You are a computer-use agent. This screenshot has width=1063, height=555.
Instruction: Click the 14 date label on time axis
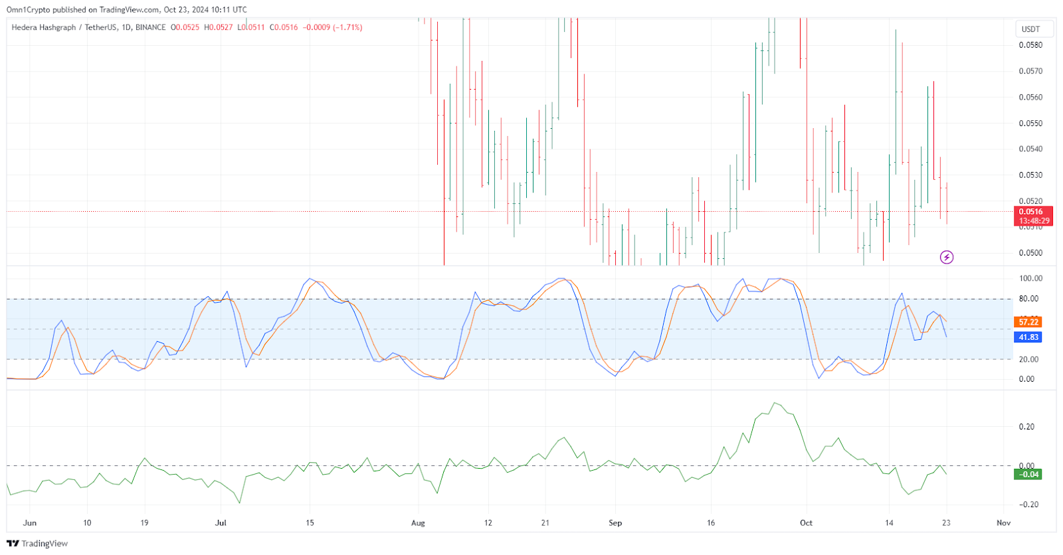click(x=889, y=523)
